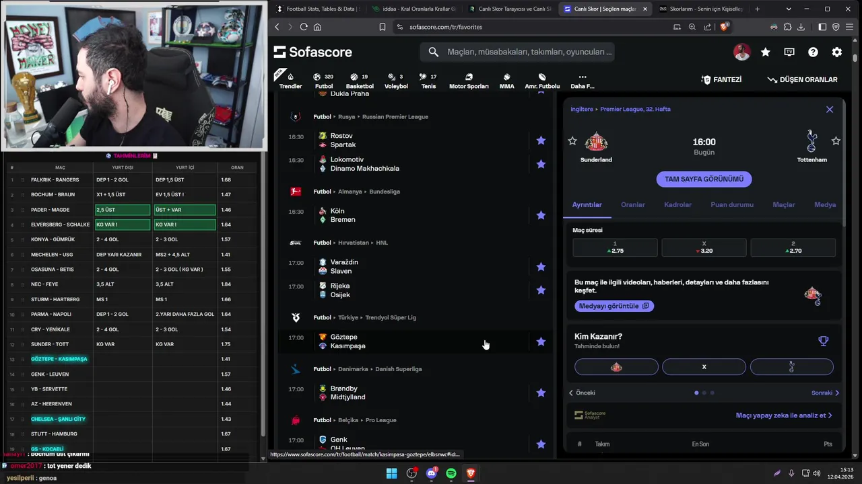Open the browser hamburger menu
862x484 pixels.
[850, 27]
